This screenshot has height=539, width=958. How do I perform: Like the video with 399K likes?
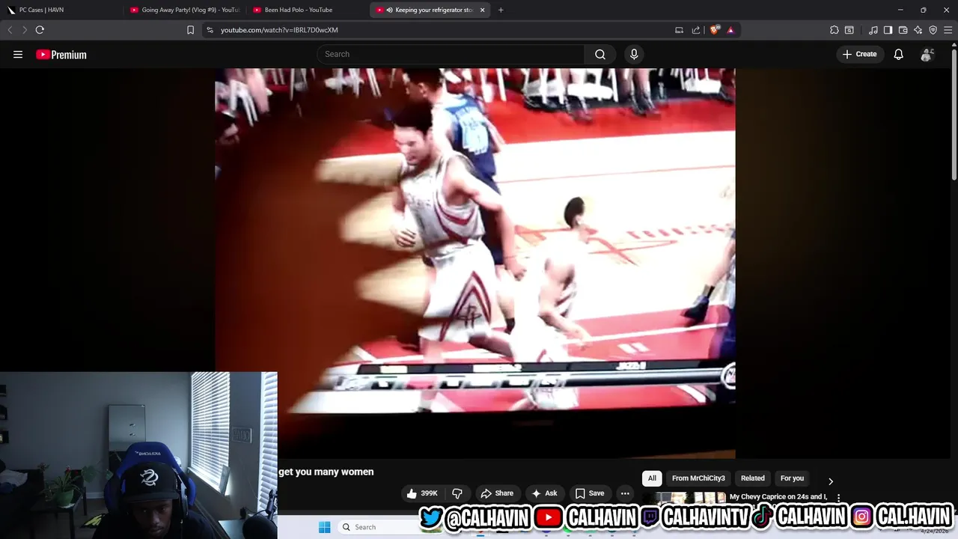(421, 493)
